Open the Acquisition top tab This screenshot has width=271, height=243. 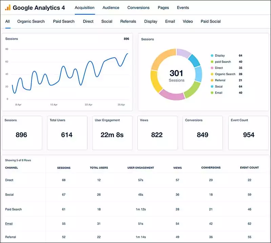(84, 7)
